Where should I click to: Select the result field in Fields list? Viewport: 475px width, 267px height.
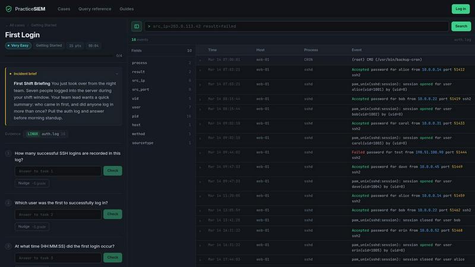161,72
